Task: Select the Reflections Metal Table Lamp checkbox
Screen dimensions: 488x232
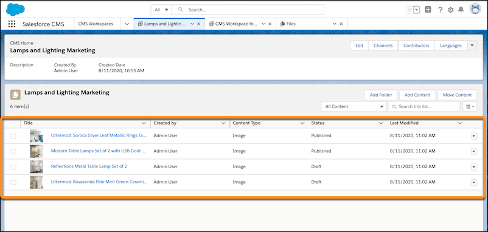Action: coord(13,167)
